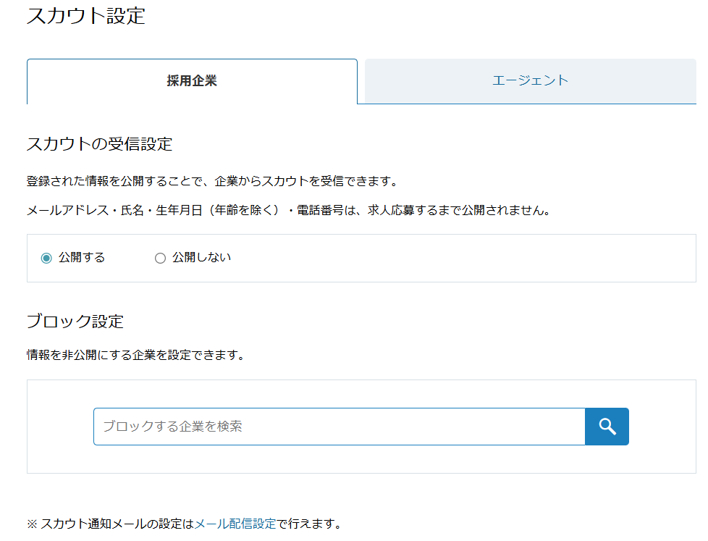Click empty area left of block search field
This screenshot has width=708, height=541.
point(60,427)
